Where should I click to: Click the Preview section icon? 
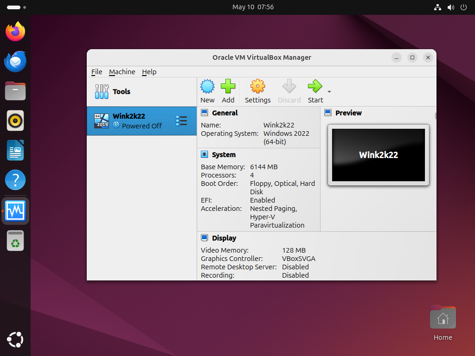328,113
